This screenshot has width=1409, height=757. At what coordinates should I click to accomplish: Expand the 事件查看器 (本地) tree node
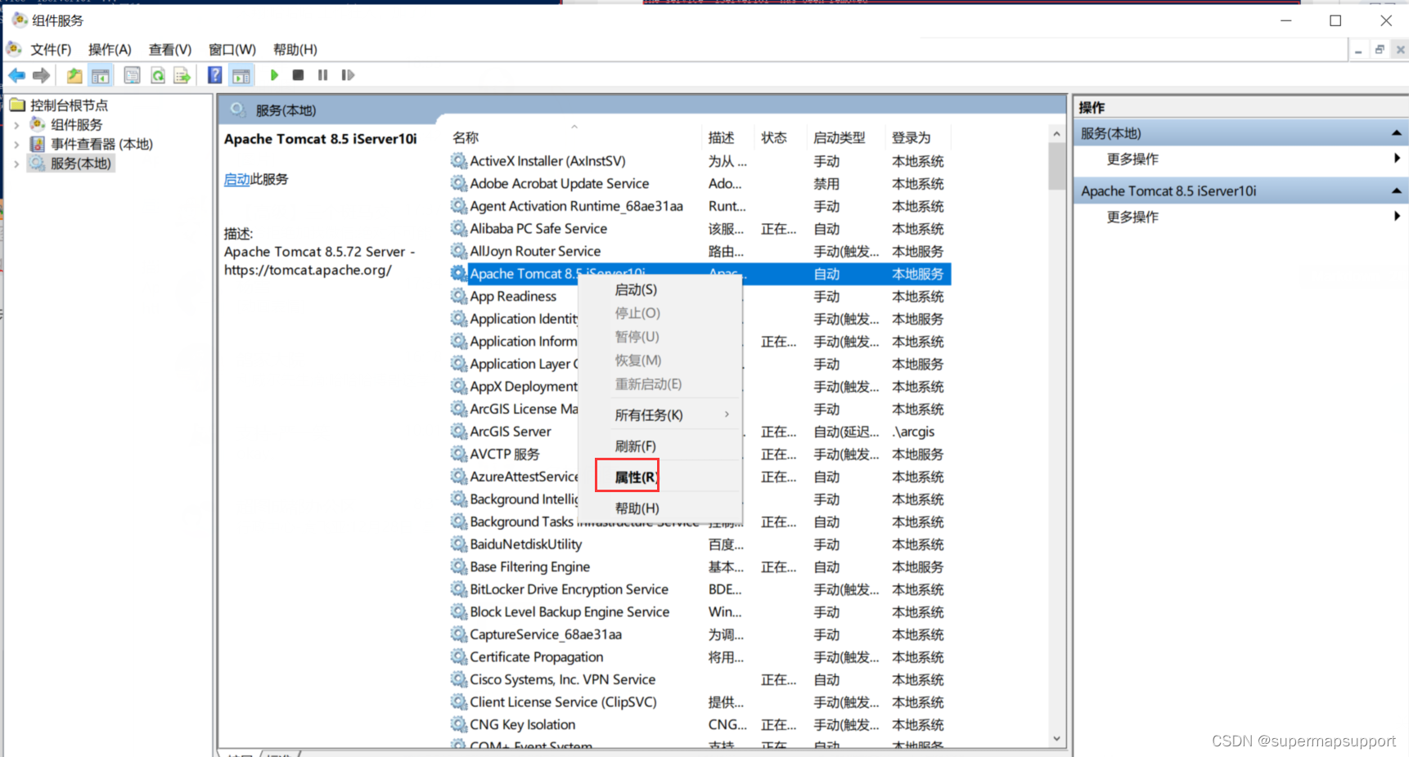[17, 145]
